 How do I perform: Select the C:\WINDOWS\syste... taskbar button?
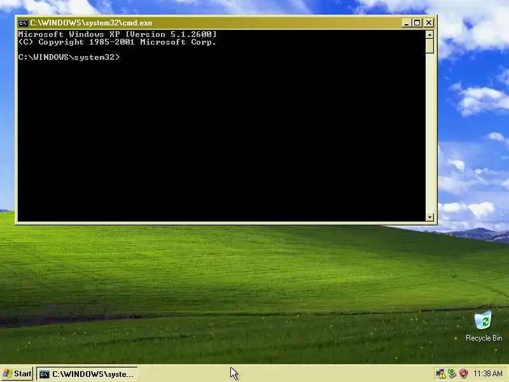(87, 374)
